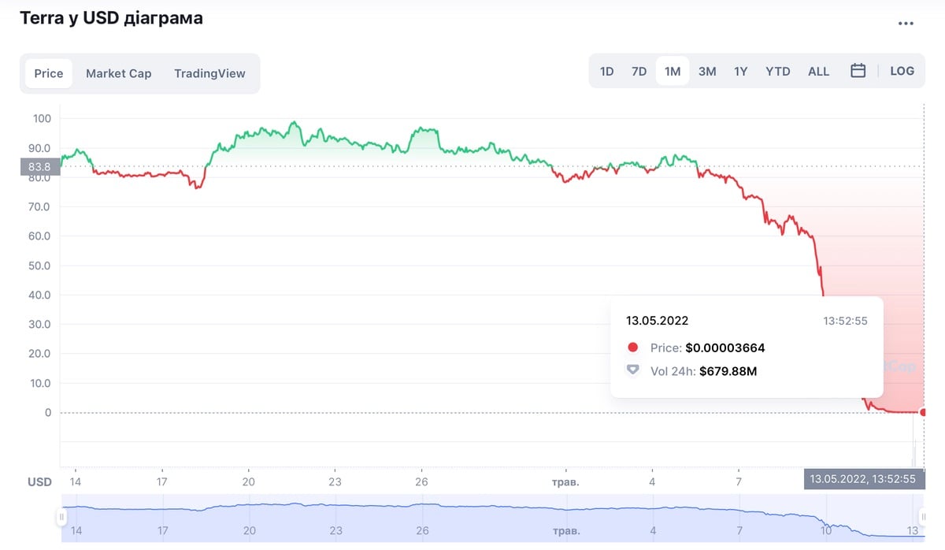Click inside the blue range navigator strip
The height and width of the screenshot is (550, 945).
492,518
